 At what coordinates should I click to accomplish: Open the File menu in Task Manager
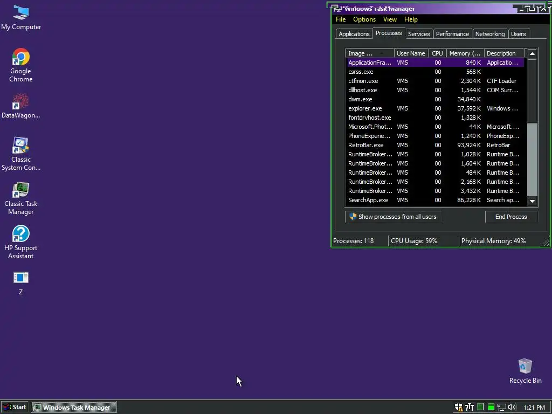click(x=341, y=19)
